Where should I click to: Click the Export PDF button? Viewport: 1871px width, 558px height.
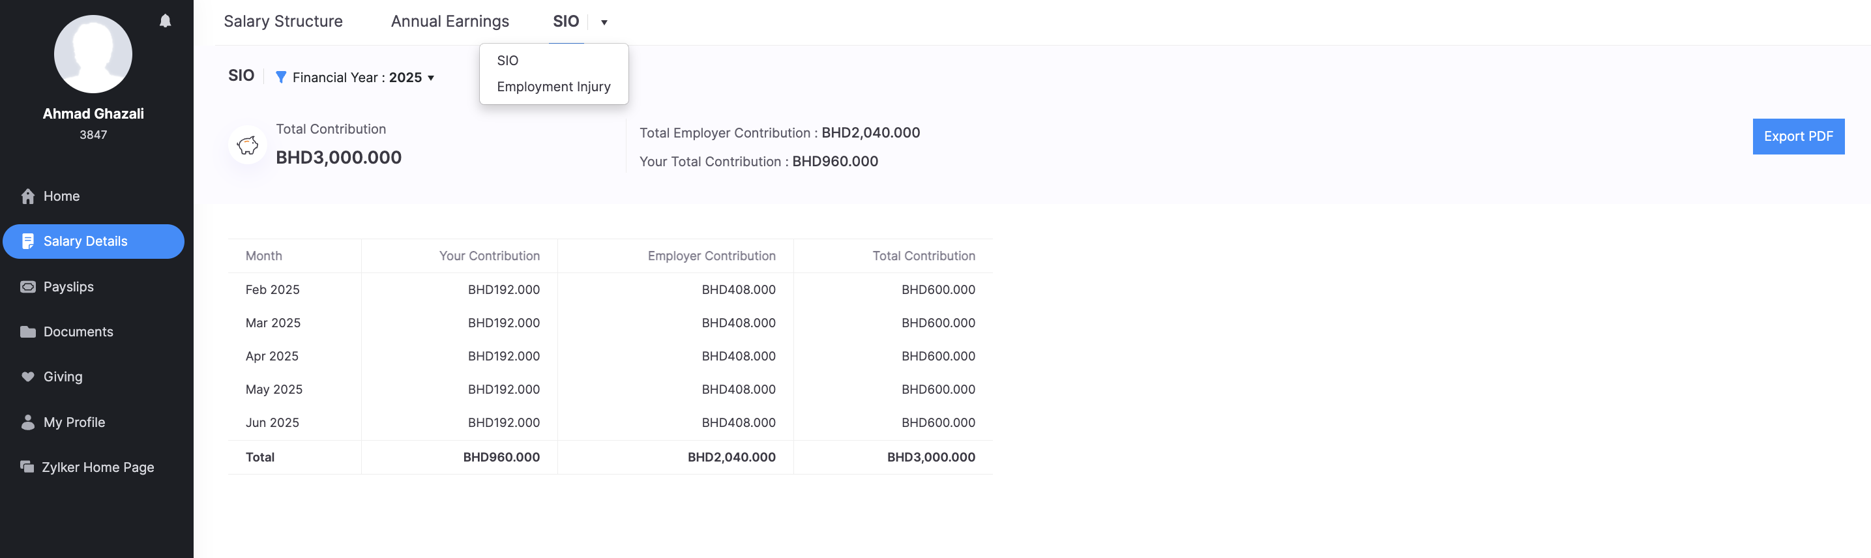click(x=1797, y=137)
